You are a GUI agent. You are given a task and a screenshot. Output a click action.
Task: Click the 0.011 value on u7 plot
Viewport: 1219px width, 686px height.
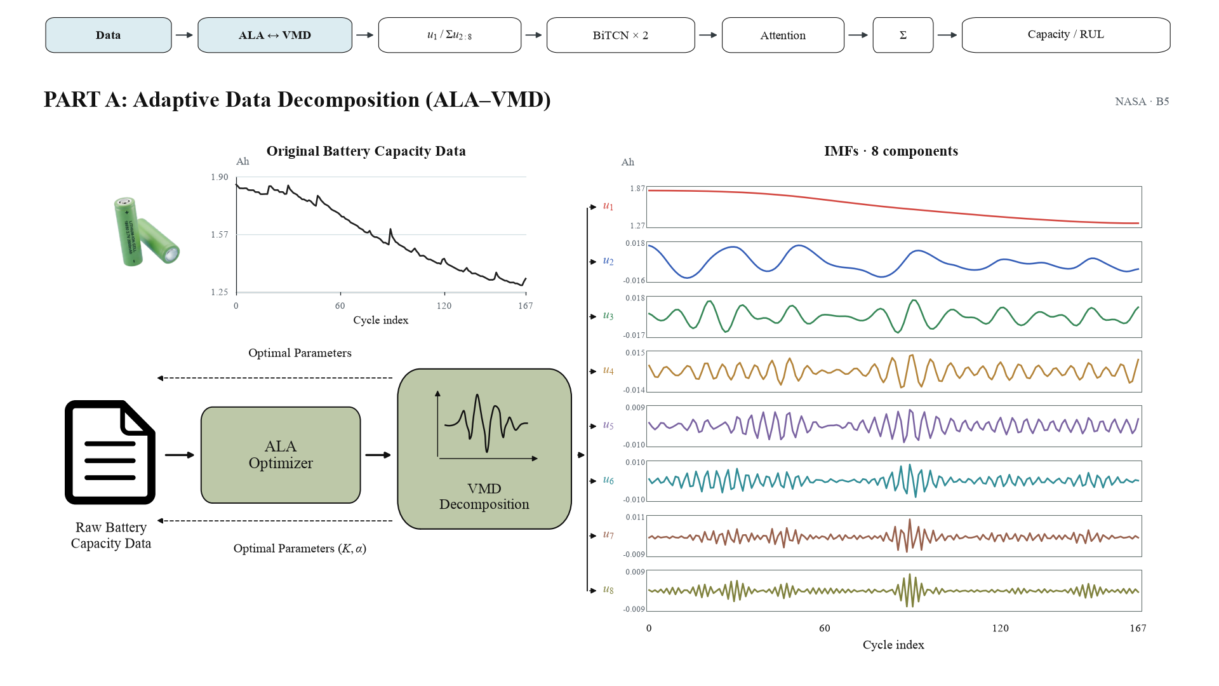[635, 517]
